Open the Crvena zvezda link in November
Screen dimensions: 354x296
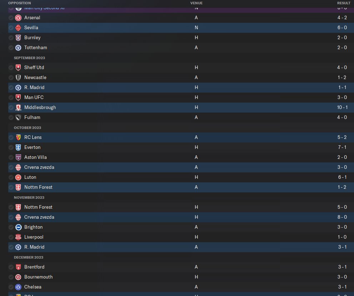point(39,217)
